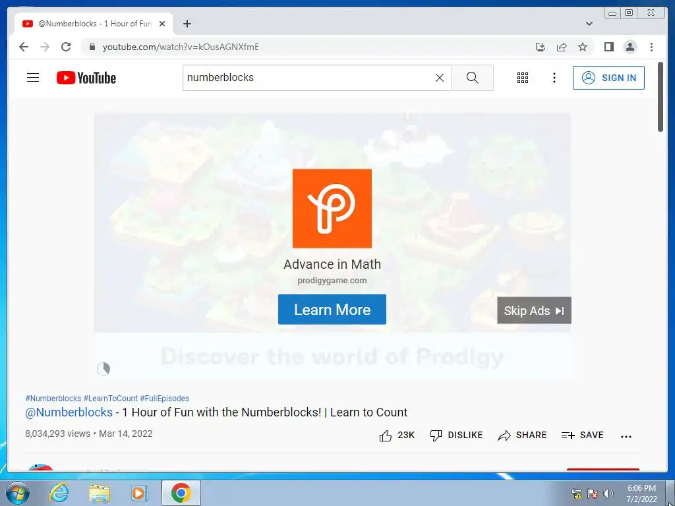Image resolution: width=675 pixels, height=506 pixels.
Task: Open the YouTube hamburger guide menu
Action: pyautogui.click(x=33, y=78)
